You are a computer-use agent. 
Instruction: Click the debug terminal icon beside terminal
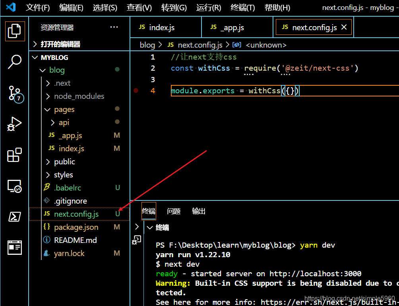(x=136, y=240)
